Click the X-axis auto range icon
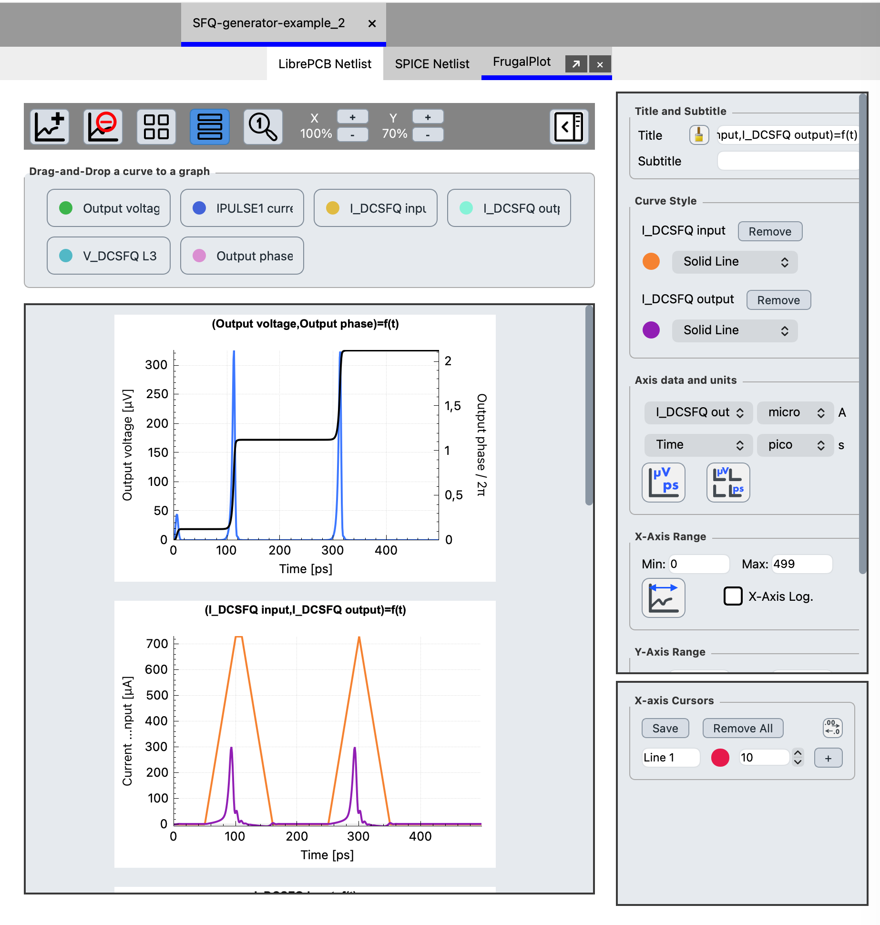Viewport: 880px width, 925px height. tap(664, 598)
